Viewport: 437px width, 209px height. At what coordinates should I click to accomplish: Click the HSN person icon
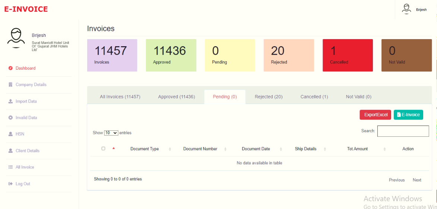pyautogui.click(x=10, y=134)
